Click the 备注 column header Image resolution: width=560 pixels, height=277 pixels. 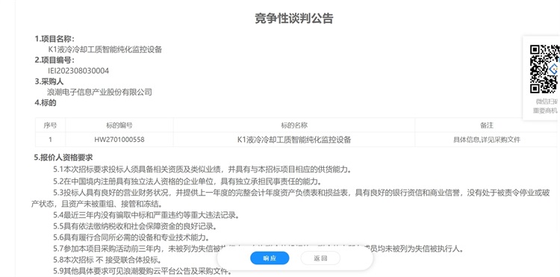(x=487, y=125)
